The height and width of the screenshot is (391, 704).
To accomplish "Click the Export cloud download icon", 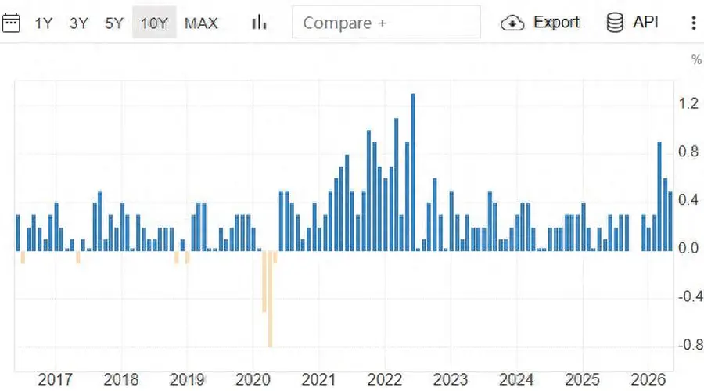I will tap(512, 23).
